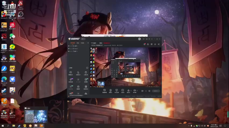229x128 pixels.
Task: Select the Wallpaper Engine desktop icon
Action: (x=4, y=49)
